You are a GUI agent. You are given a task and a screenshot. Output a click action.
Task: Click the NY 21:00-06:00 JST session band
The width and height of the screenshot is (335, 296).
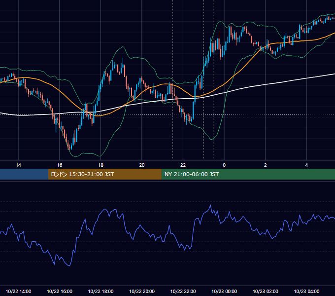pyautogui.click(x=248, y=174)
